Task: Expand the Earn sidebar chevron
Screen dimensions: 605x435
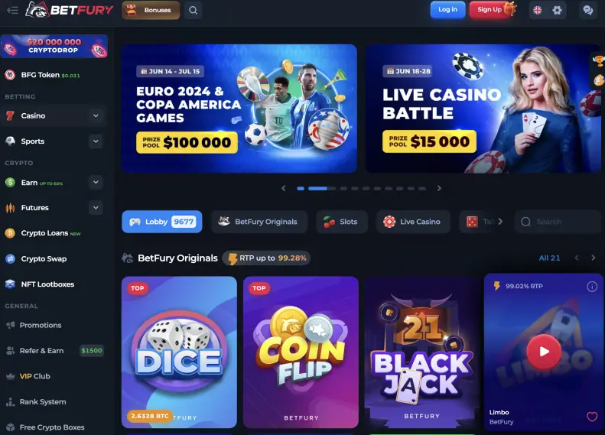Action: (96, 182)
